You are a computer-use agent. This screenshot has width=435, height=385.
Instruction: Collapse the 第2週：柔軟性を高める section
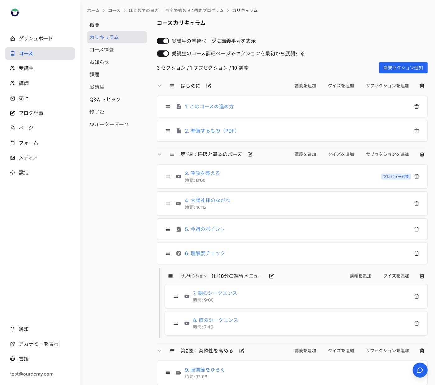pos(160,351)
